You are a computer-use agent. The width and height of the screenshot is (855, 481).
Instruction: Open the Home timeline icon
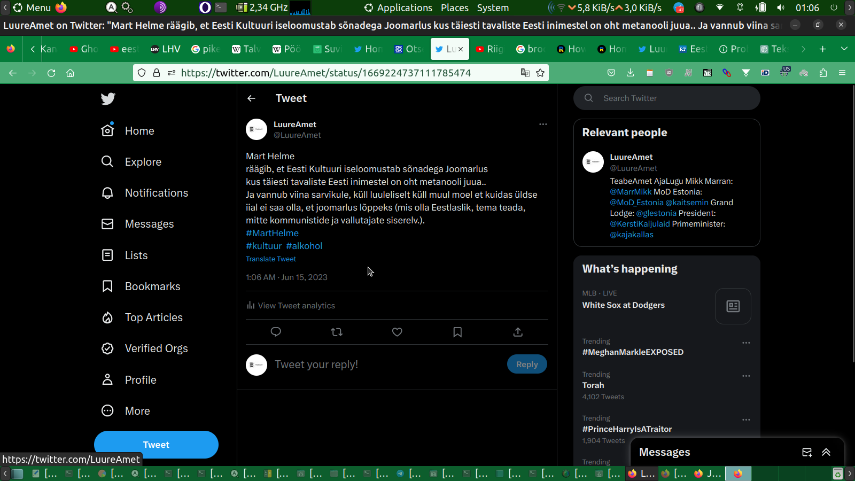(x=107, y=130)
